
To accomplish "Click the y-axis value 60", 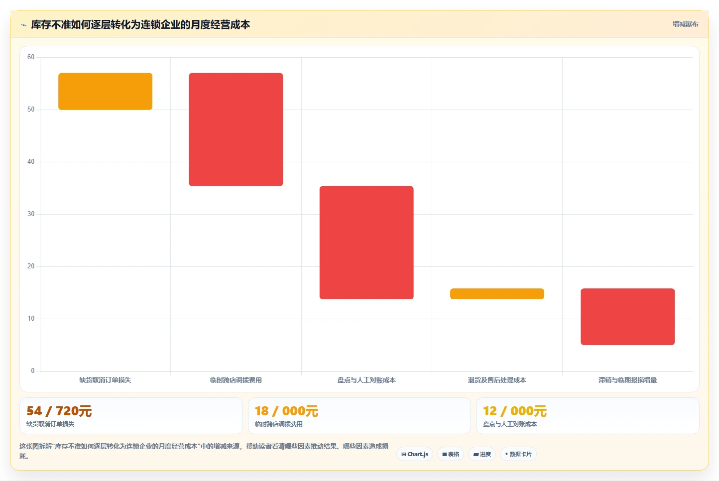I will tap(31, 57).
